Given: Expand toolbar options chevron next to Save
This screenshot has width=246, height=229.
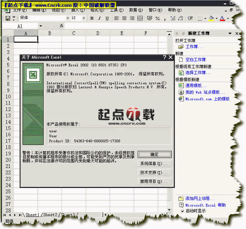Looking at the screenshot, I should point(14,18).
